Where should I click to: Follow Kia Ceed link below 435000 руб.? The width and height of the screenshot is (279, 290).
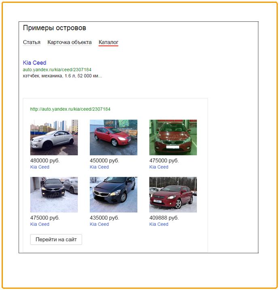[x=99, y=224]
